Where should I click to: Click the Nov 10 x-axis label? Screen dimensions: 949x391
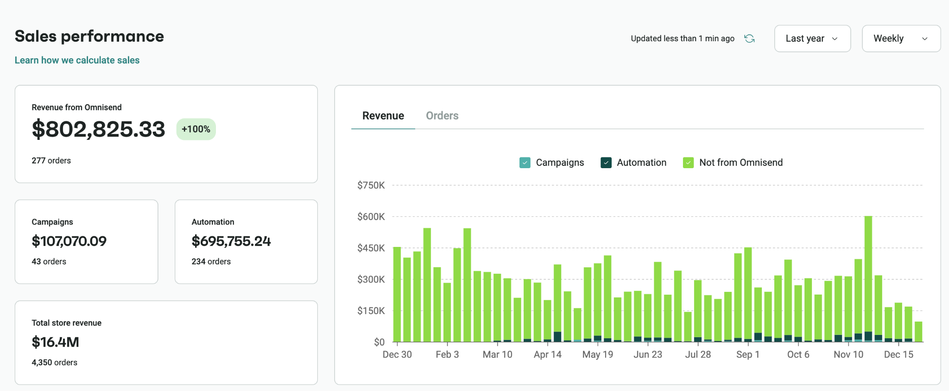tap(848, 354)
